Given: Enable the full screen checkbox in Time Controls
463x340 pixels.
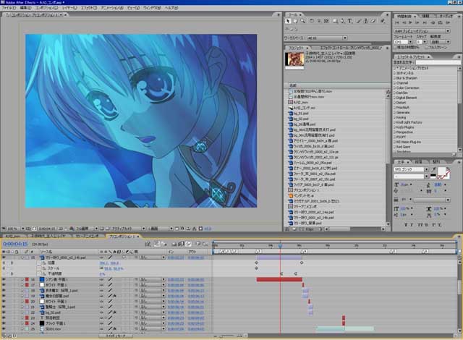Looking at the screenshot, I should (x=426, y=47).
